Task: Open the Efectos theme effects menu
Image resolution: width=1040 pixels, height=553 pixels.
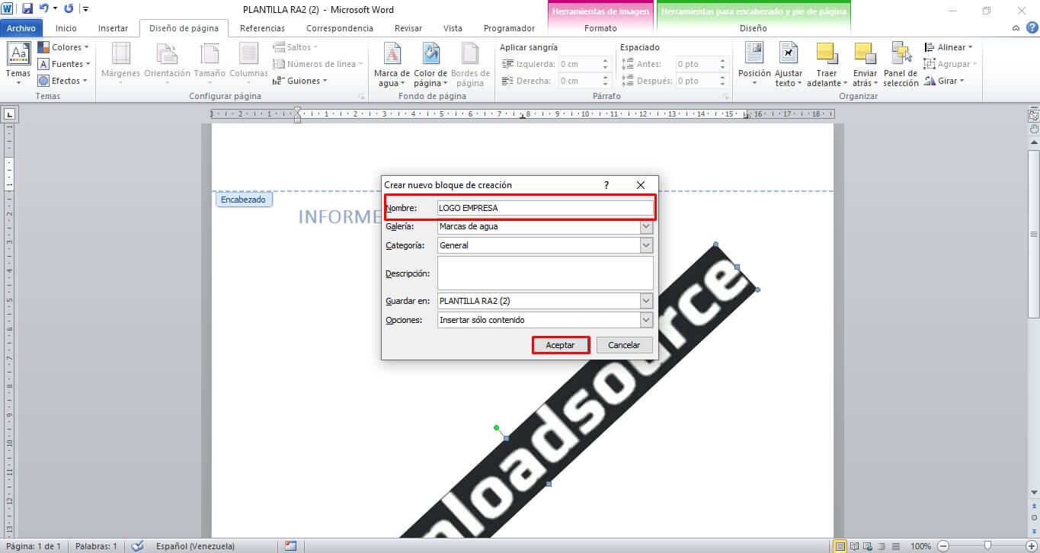Action: 63,81
